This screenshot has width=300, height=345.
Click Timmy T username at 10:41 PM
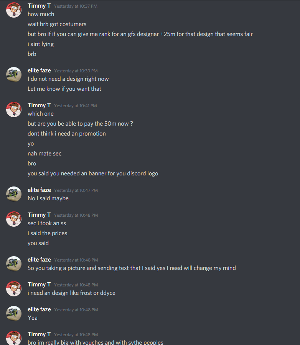[39, 105]
